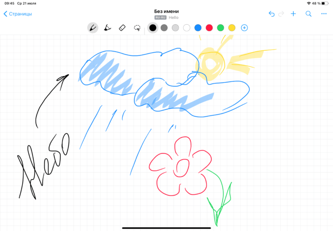Image resolution: width=333 pixels, height=231 pixels.
Task: Select the pen drawing tool
Action: (x=92, y=28)
